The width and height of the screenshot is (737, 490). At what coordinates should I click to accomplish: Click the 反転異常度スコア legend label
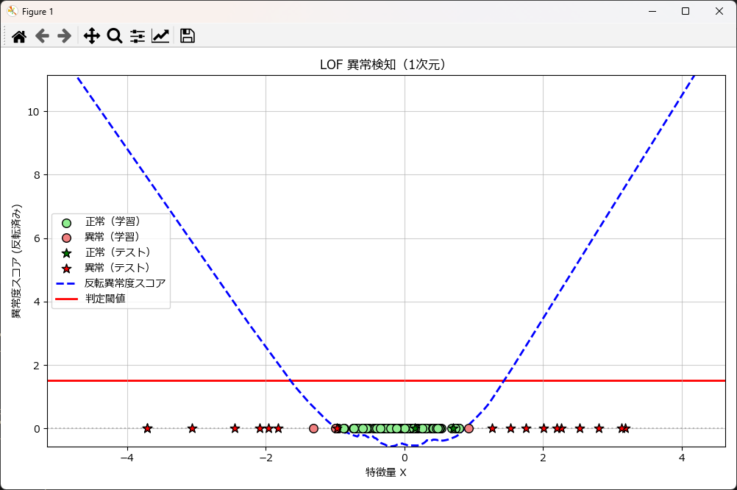(x=124, y=283)
